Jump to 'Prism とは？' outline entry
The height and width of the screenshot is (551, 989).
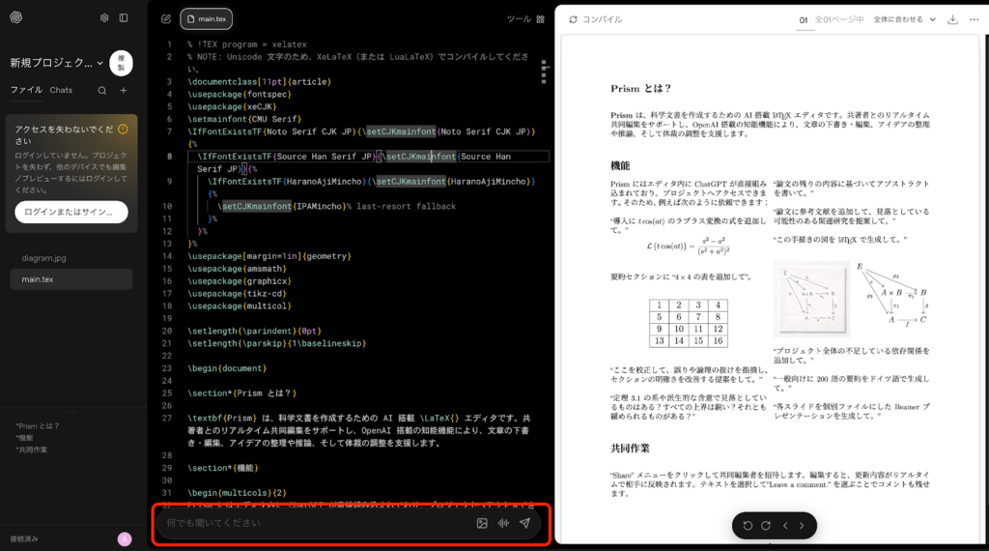pos(38,426)
